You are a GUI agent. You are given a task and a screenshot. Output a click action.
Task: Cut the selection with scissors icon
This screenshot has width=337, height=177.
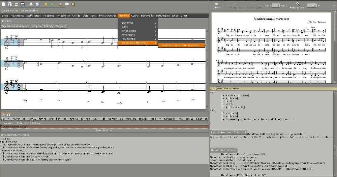coord(61,4)
